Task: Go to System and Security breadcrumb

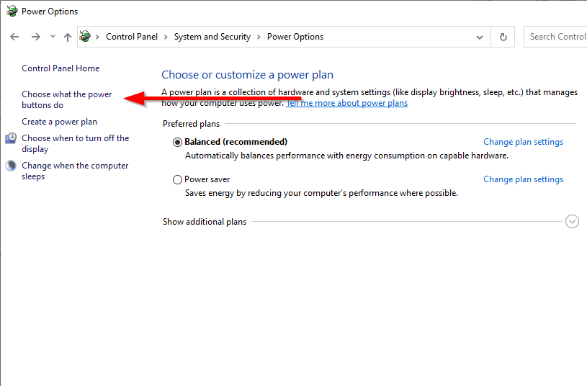Action: pyautogui.click(x=212, y=37)
